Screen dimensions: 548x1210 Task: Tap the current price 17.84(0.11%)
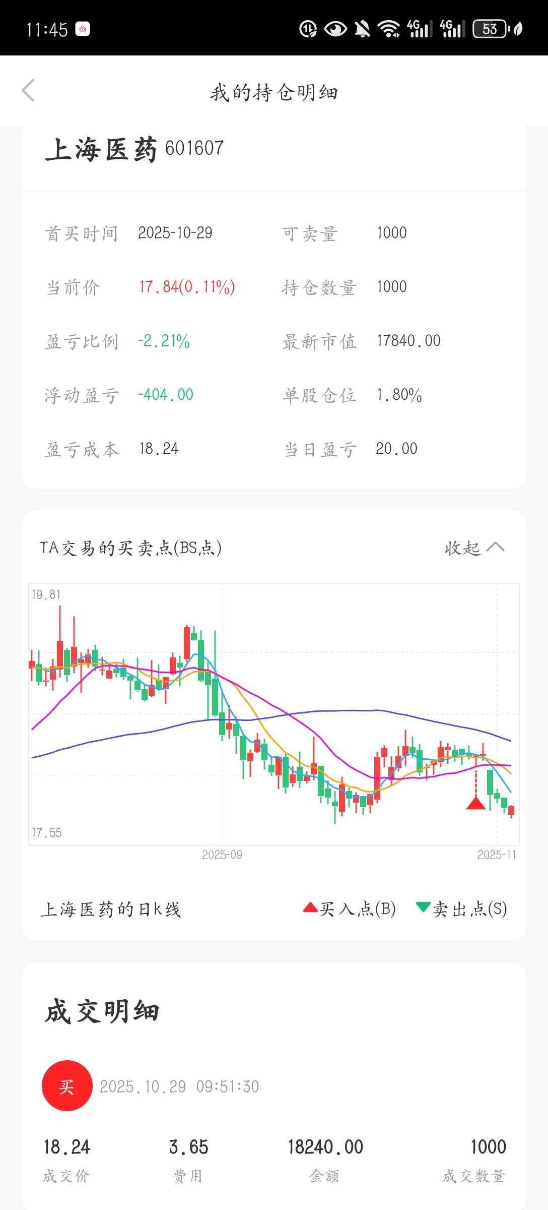coord(187,287)
